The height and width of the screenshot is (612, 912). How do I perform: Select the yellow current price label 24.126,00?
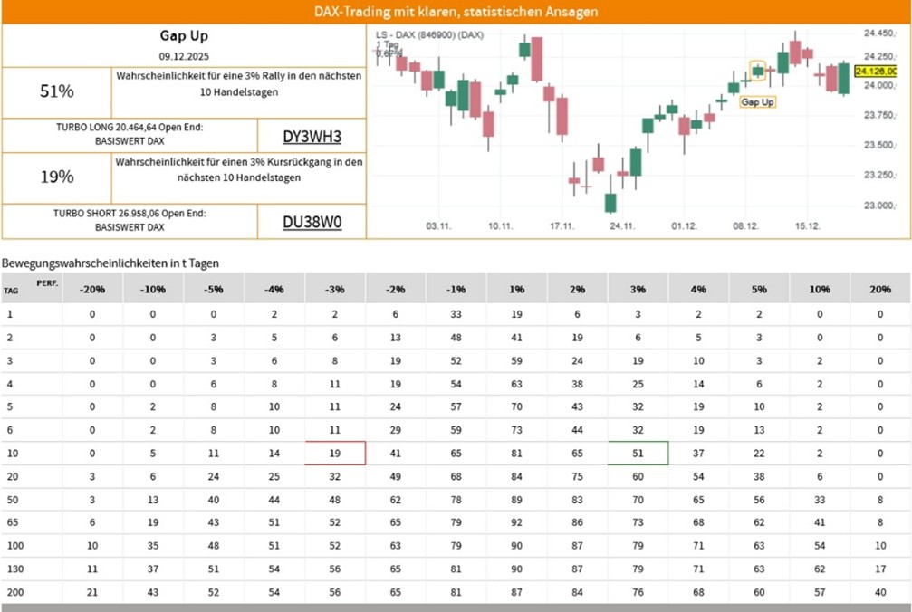click(875, 71)
